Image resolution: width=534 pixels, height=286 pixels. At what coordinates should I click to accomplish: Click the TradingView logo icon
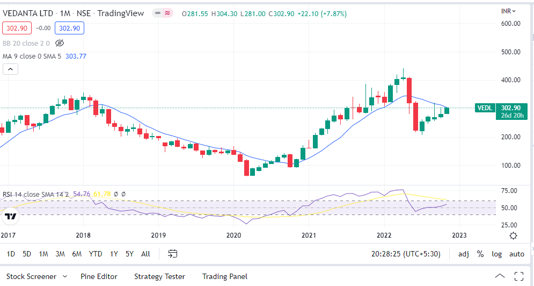pos(11,216)
